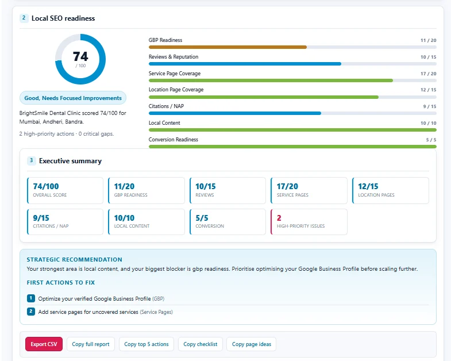Image resolution: width=451 pixels, height=361 pixels.
Task: Click the Reviews & Reputation progress bar
Action: 292,64
